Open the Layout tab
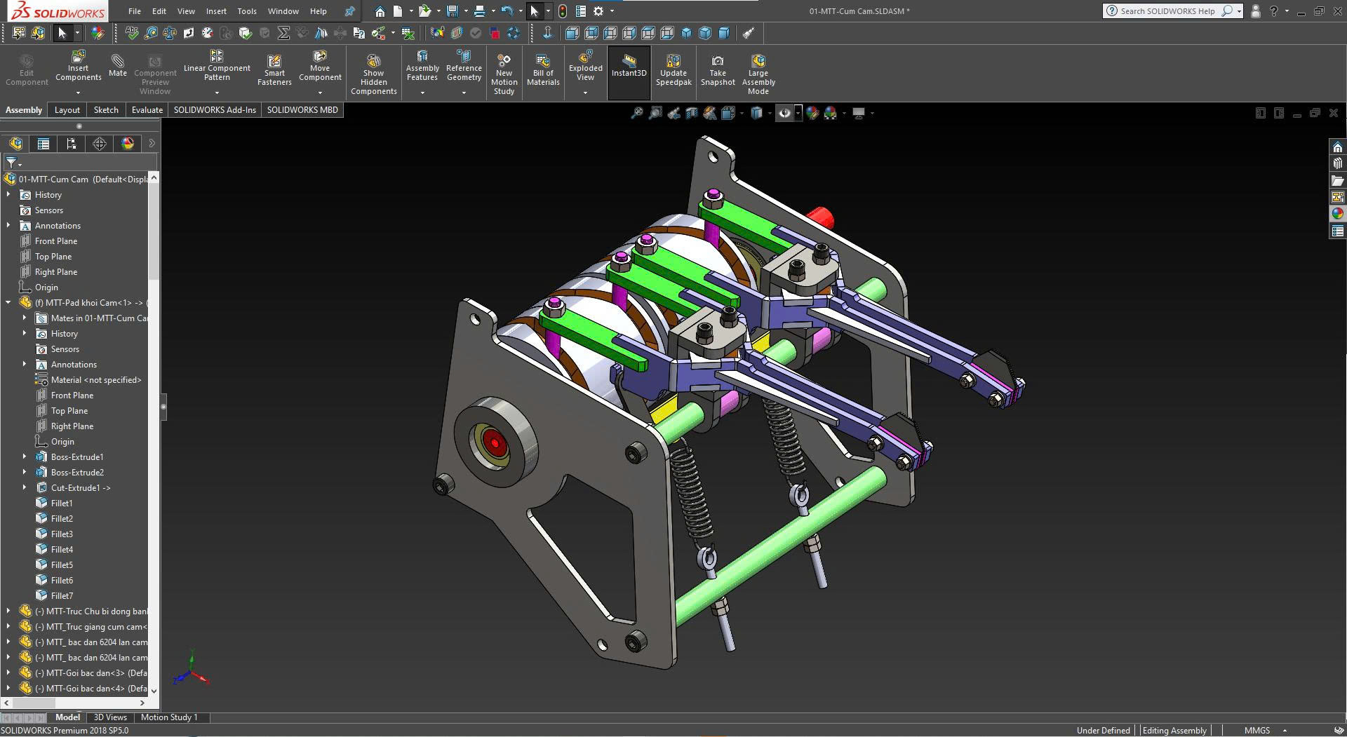Viewport: 1347px width, 737px height. click(x=67, y=110)
